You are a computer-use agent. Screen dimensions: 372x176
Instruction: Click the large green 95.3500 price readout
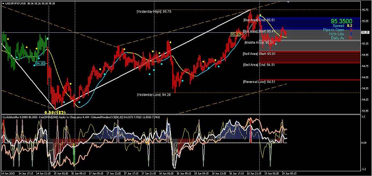pyautogui.click(x=341, y=21)
